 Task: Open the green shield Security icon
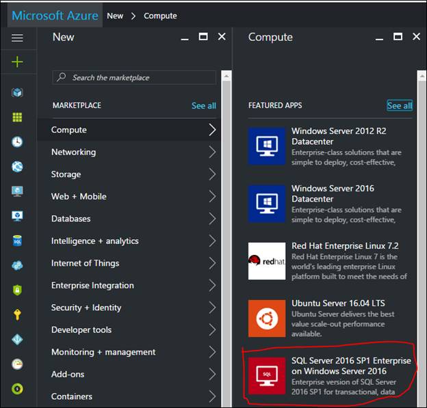pos(17,290)
